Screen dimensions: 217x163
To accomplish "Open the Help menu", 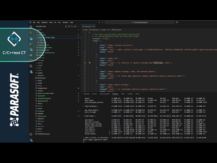I will 72,22.
